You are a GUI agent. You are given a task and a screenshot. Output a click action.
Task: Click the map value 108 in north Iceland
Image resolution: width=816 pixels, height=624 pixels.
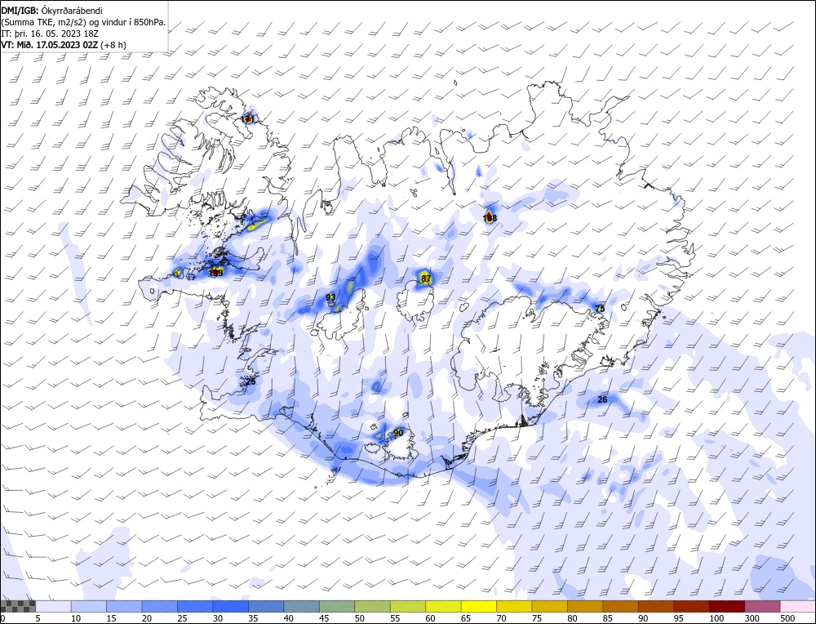tap(490, 218)
